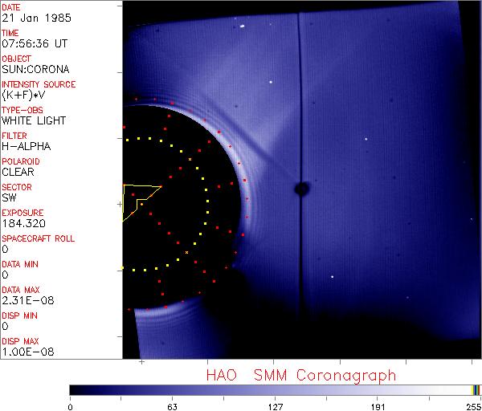Click the bright elongated star near the top edge

[242, 26]
